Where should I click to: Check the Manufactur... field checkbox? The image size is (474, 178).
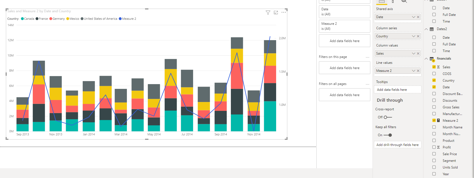pyautogui.click(x=434, y=114)
